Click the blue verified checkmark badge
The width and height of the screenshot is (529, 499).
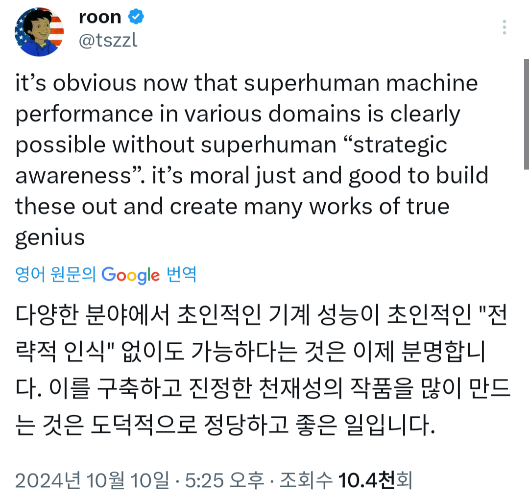point(136,17)
